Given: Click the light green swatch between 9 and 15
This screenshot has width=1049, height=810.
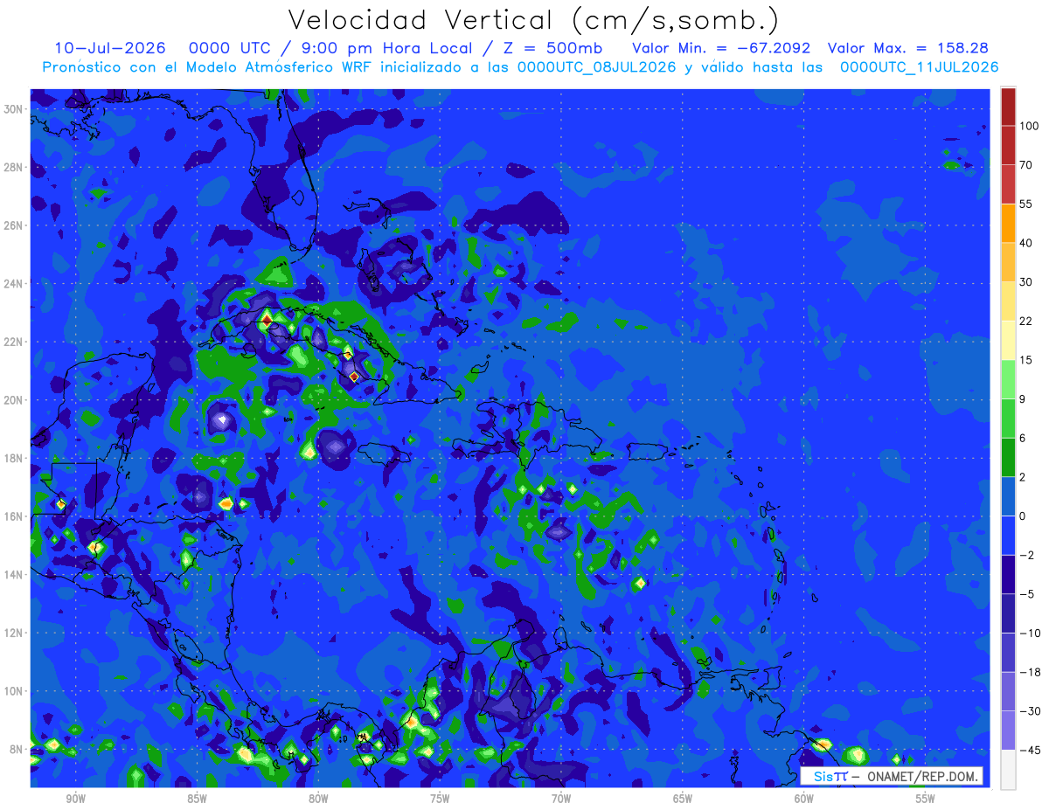Looking at the screenshot, I should tap(1008, 379).
